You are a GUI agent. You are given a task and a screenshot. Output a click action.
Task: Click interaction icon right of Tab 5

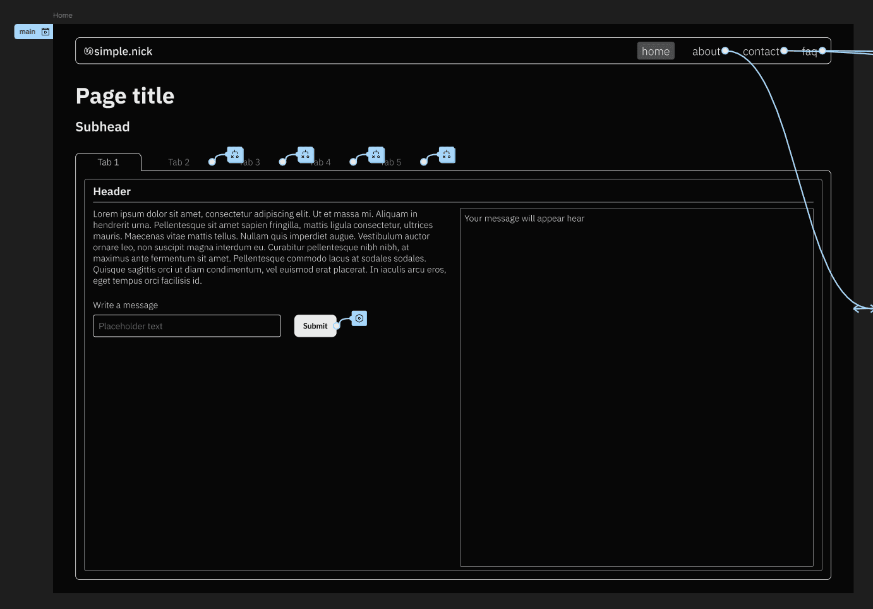pyautogui.click(x=447, y=155)
